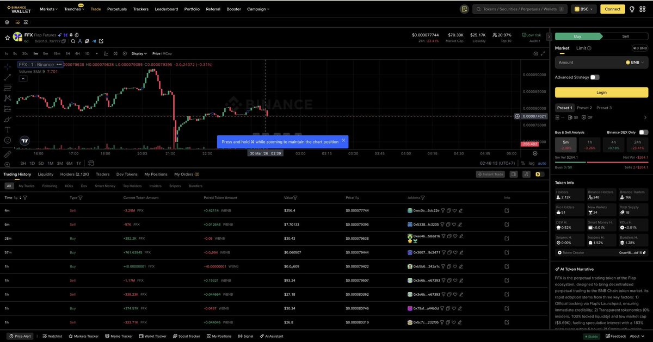This screenshot has width=653, height=342.
Task: Open the lightbulb icon in top bar
Action: (x=632, y=9)
